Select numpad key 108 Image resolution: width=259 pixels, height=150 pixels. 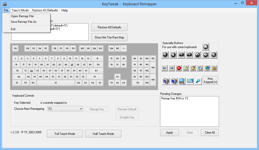pyautogui.click(x=153, y=80)
